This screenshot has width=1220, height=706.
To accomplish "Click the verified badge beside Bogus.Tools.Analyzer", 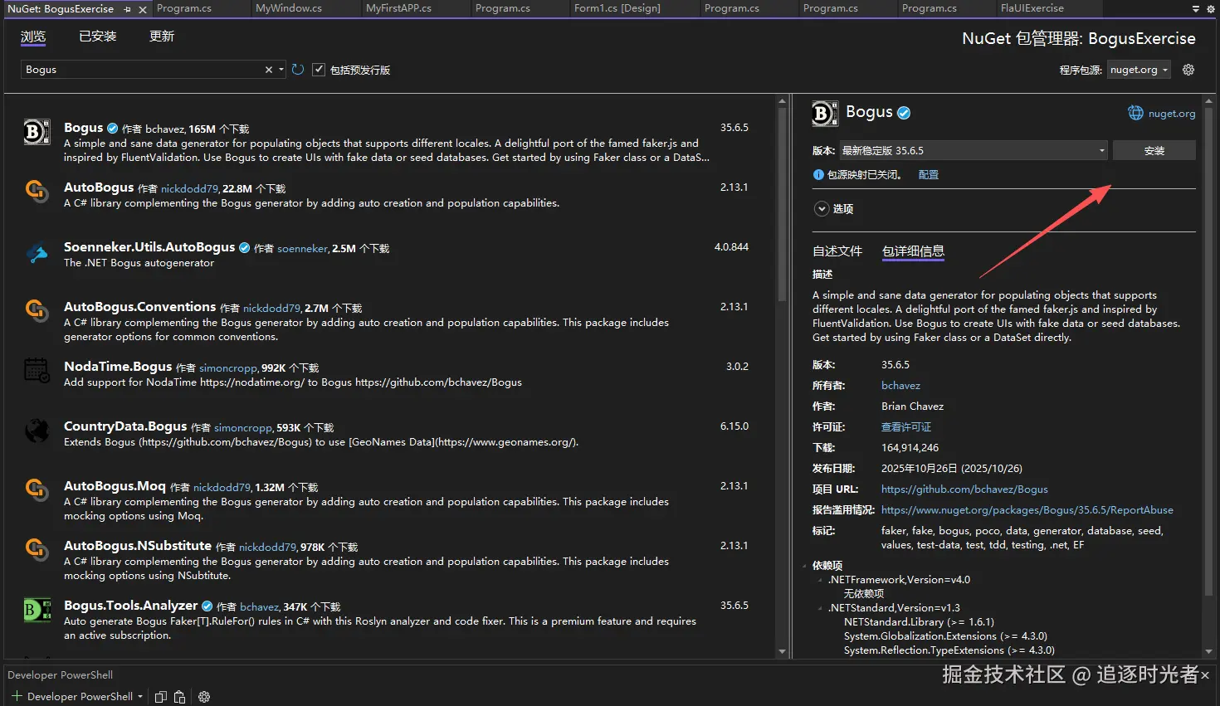I will tap(207, 606).
